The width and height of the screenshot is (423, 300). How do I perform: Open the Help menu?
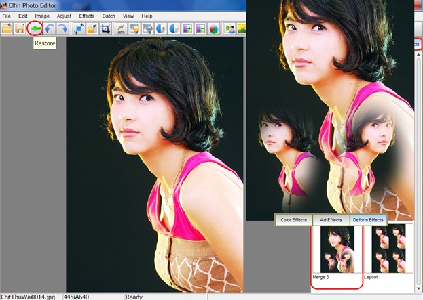click(147, 16)
